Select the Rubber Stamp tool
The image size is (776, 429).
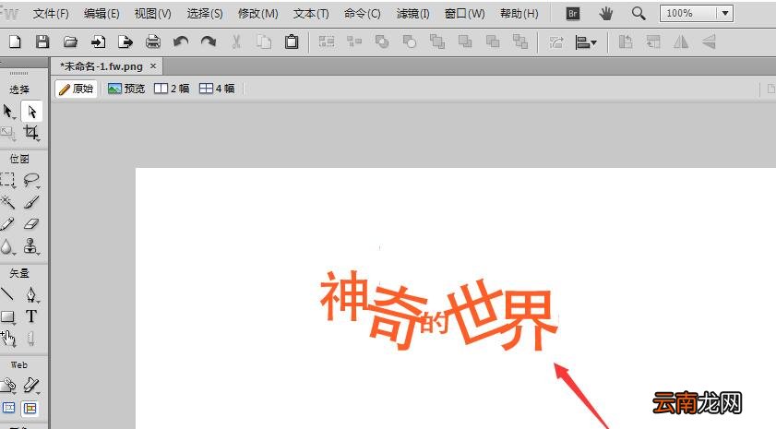(31, 246)
